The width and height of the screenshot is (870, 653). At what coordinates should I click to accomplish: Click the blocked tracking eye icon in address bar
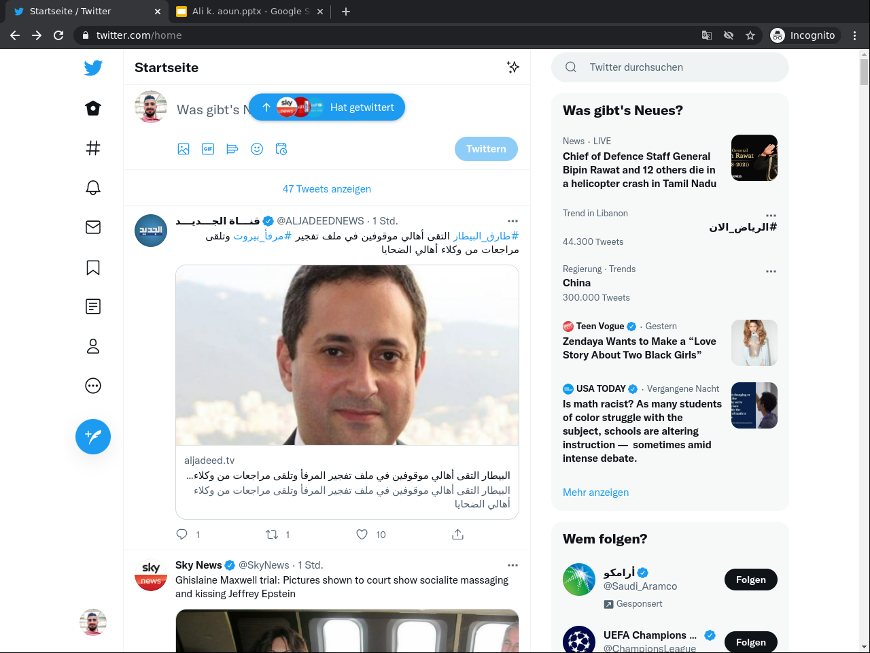click(x=729, y=35)
